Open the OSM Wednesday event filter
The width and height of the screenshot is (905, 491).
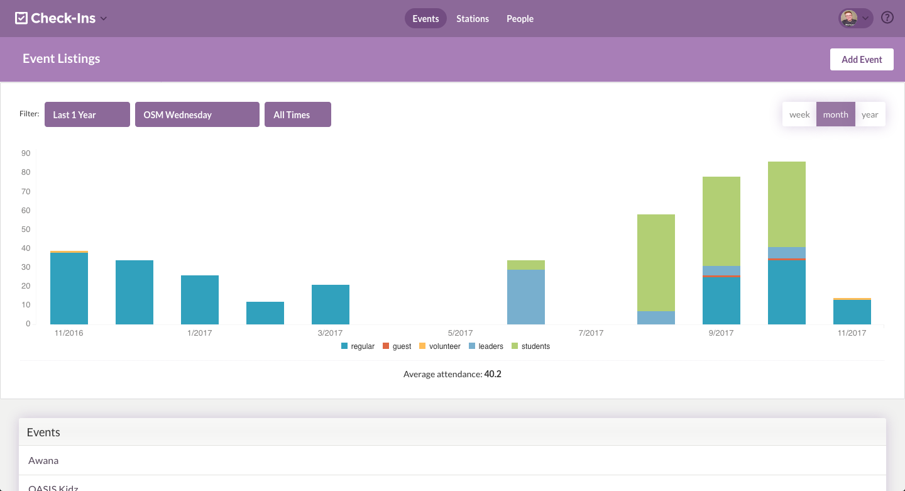pyautogui.click(x=197, y=114)
